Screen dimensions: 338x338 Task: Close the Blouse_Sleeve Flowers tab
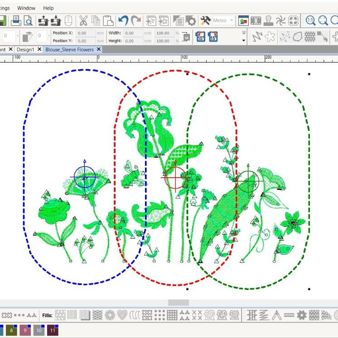pos(99,49)
